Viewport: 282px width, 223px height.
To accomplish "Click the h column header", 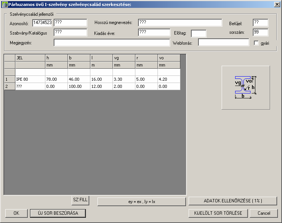I will (57, 58).
